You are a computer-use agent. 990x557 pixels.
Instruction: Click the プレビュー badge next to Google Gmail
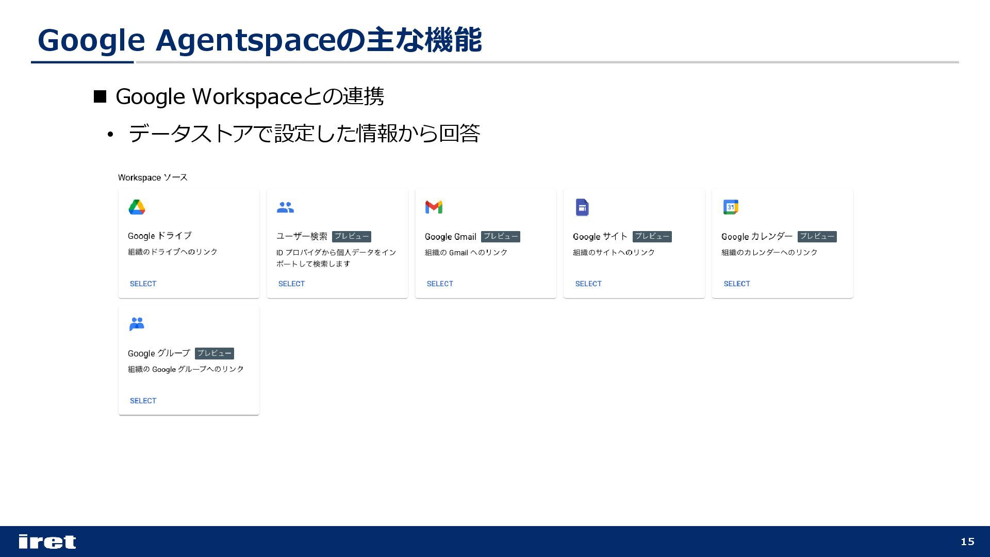501,236
